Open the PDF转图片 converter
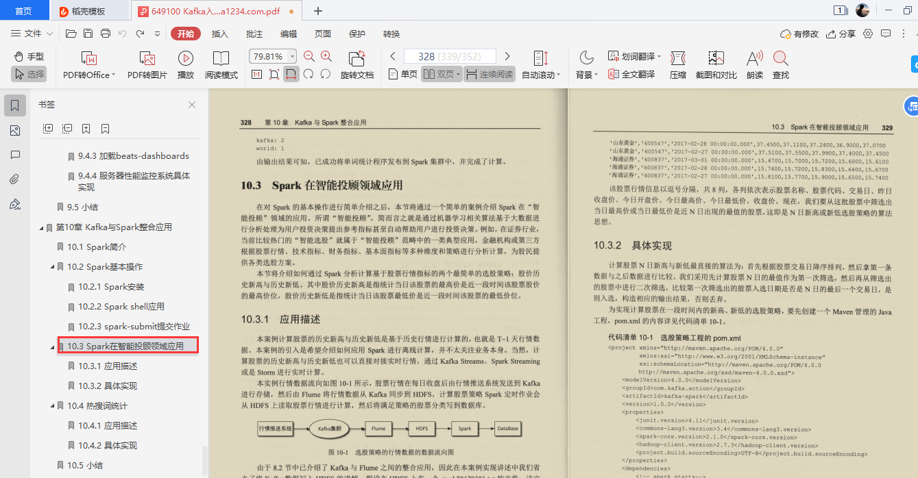Screen dimensions: 918x478 coord(145,65)
